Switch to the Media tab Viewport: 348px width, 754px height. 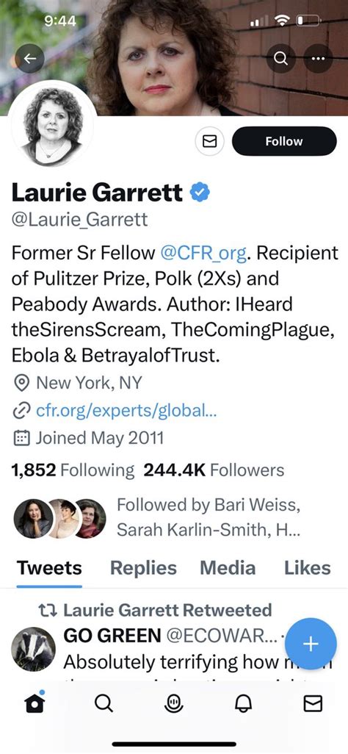(x=228, y=568)
